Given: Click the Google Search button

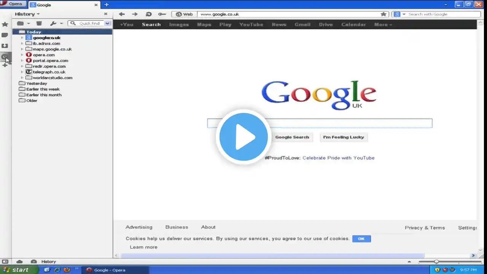Looking at the screenshot, I should 292,137.
